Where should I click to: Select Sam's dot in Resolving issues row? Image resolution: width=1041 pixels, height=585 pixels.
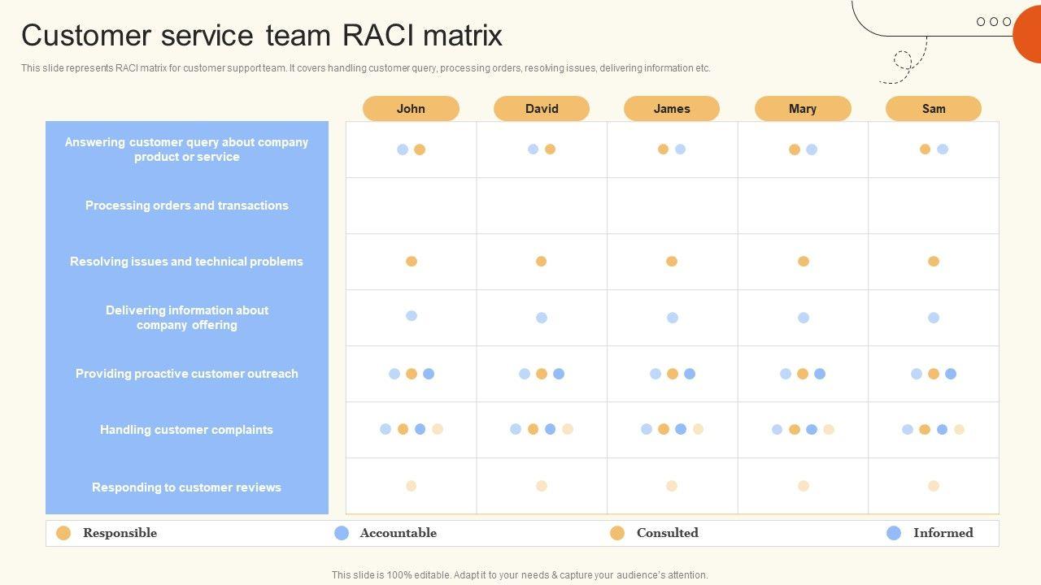point(934,262)
